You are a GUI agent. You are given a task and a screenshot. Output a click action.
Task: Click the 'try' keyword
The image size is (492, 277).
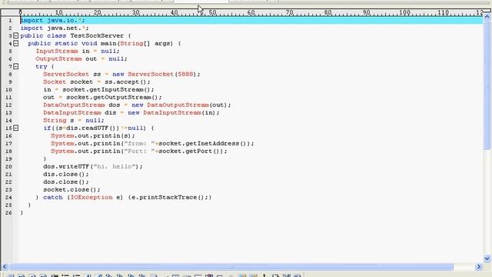click(x=41, y=67)
